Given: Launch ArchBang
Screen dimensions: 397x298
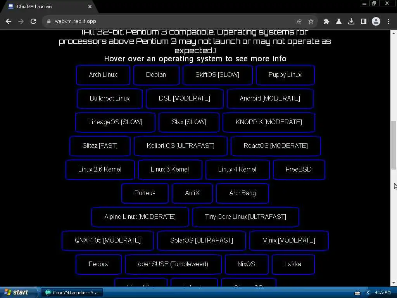Looking at the screenshot, I should click(243, 193).
